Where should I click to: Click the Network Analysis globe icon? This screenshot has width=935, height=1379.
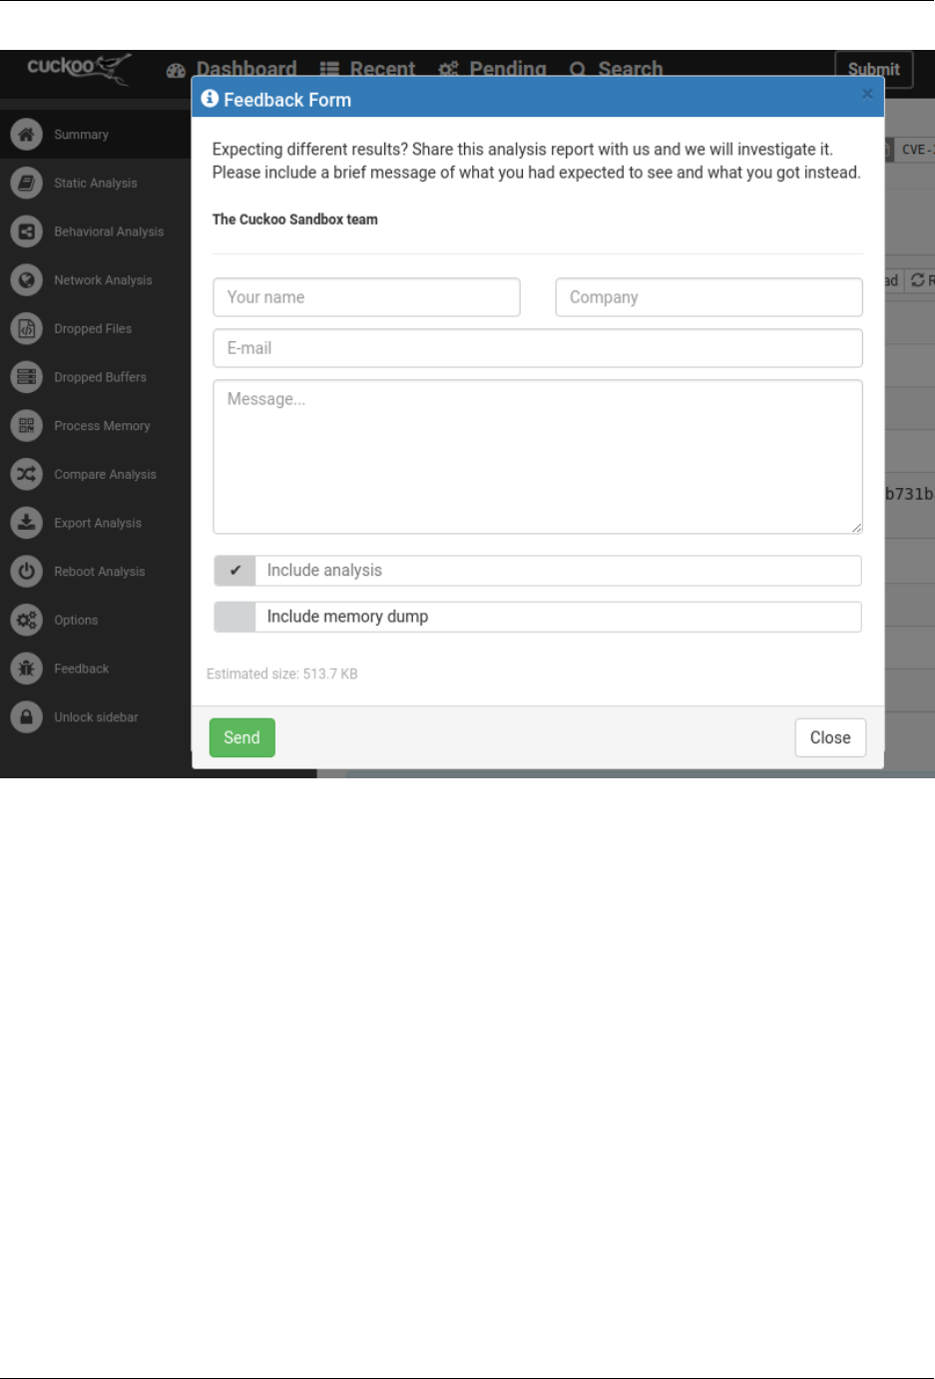pyautogui.click(x=27, y=280)
